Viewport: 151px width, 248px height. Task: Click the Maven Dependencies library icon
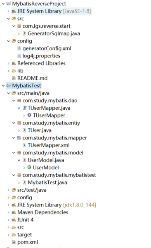[14, 212]
